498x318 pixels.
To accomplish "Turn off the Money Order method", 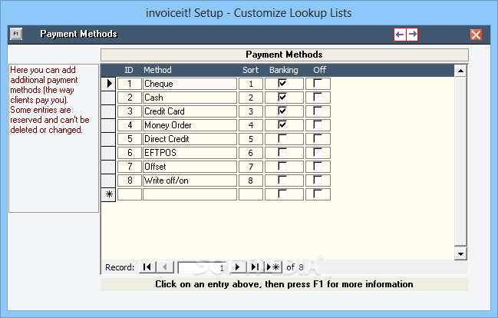I will [x=318, y=124].
